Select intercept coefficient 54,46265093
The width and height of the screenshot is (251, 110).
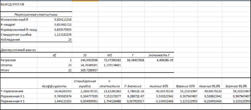point(63,91)
